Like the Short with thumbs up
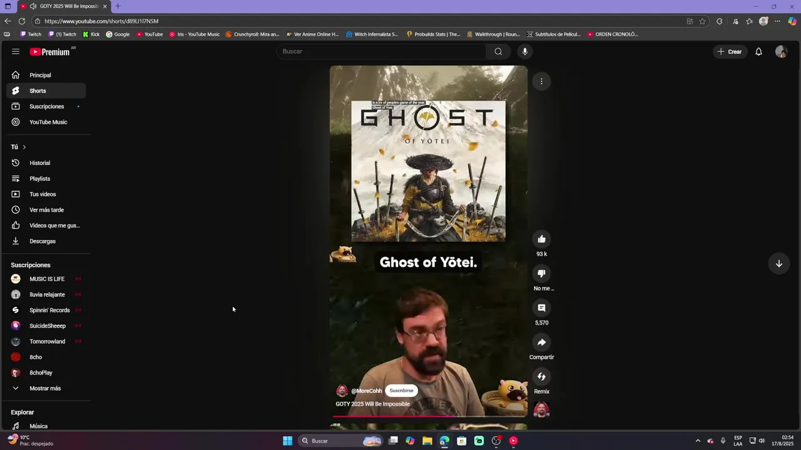Screen dimensions: 801x450 pos(541,239)
